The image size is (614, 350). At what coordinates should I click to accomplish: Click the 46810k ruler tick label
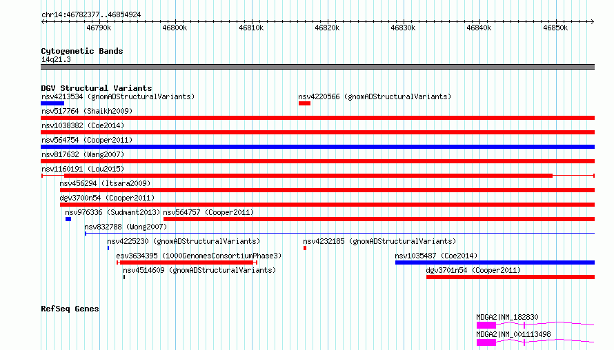[x=251, y=28]
